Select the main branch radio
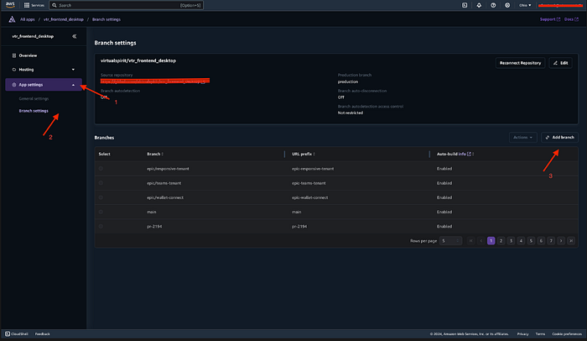The width and height of the screenshot is (587, 341). click(101, 212)
